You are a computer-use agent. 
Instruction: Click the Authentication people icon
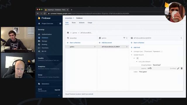(x=39, y=34)
